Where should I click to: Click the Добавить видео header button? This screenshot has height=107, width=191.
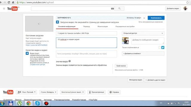point(173,9)
